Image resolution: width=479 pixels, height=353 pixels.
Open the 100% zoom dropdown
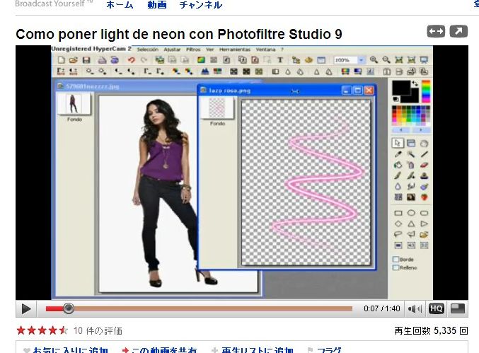point(361,60)
